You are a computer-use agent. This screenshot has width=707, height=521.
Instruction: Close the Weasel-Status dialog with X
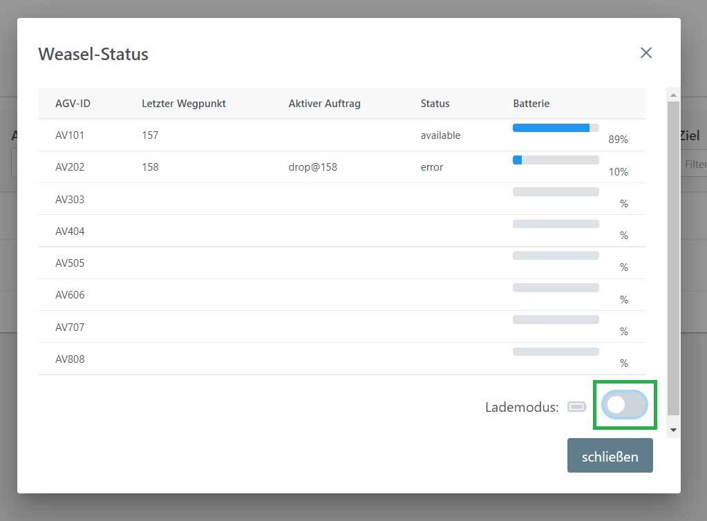[x=645, y=53]
